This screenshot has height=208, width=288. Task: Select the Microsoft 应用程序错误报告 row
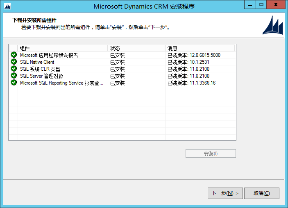(122, 55)
